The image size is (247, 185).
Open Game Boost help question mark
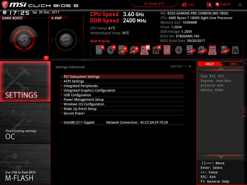46,58
